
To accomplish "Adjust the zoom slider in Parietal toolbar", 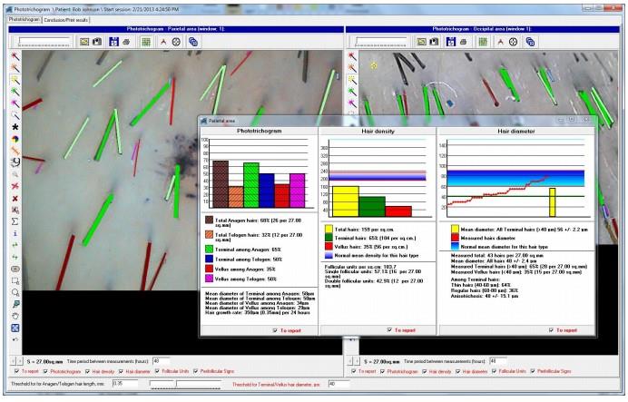I will 44,42.
